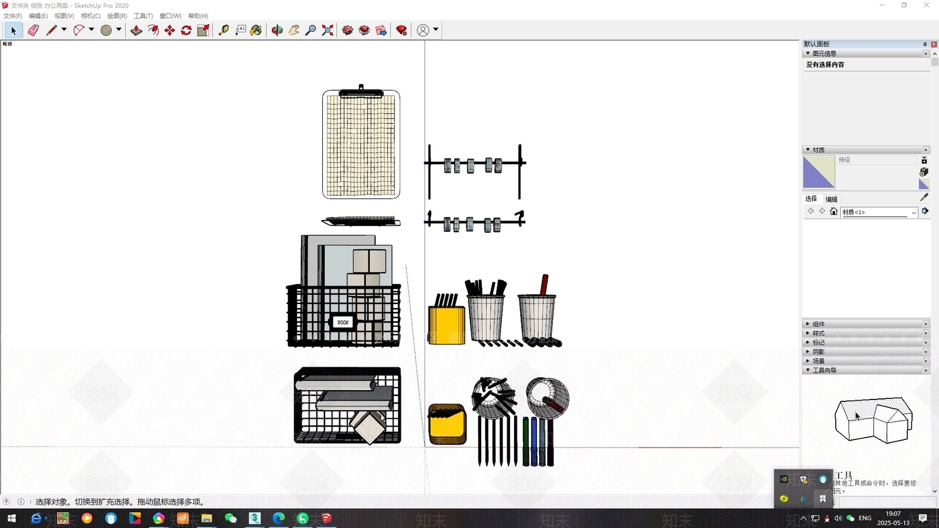This screenshot has width=939, height=528.
Task: Click the 预设 material name field
Action: 877,160
